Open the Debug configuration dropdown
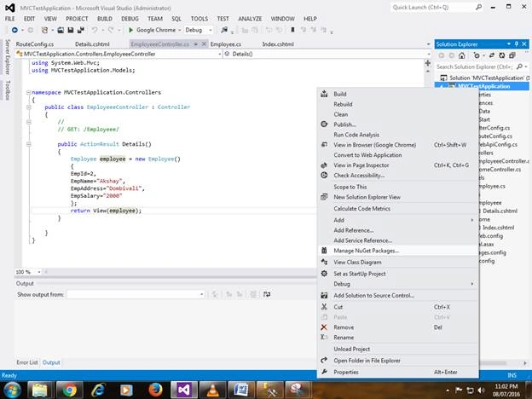This screenshot has width=532, height=399. coord(211,30)
